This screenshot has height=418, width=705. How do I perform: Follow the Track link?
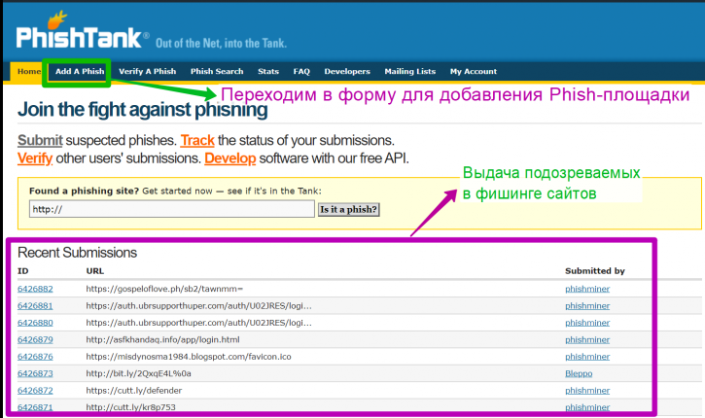[197, 140]
